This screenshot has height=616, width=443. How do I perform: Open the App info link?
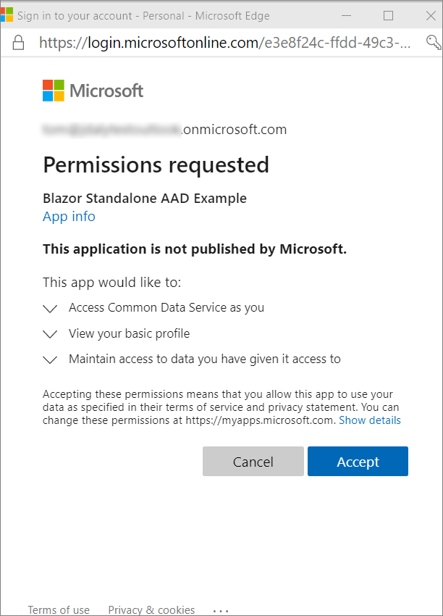coord(69,216)
